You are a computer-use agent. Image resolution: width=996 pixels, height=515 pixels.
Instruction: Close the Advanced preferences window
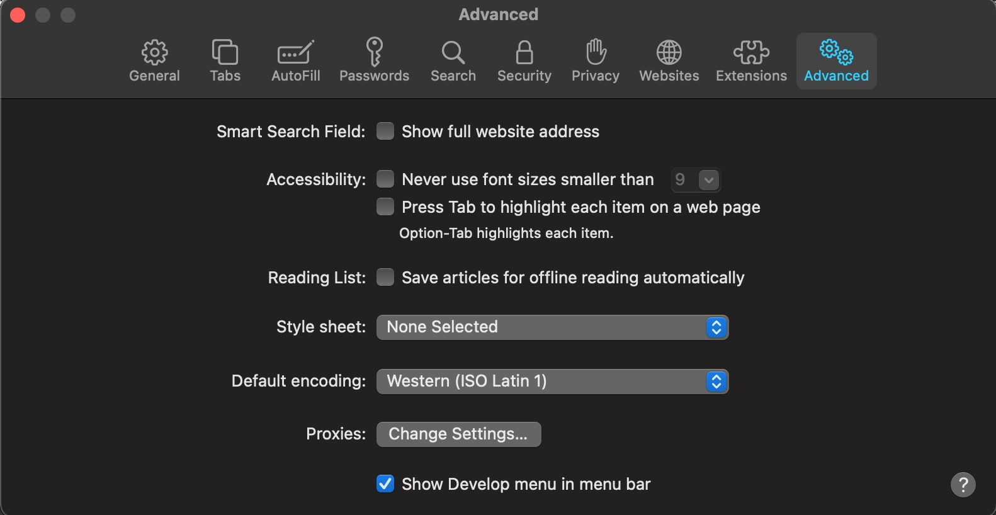tap(18, 15)
